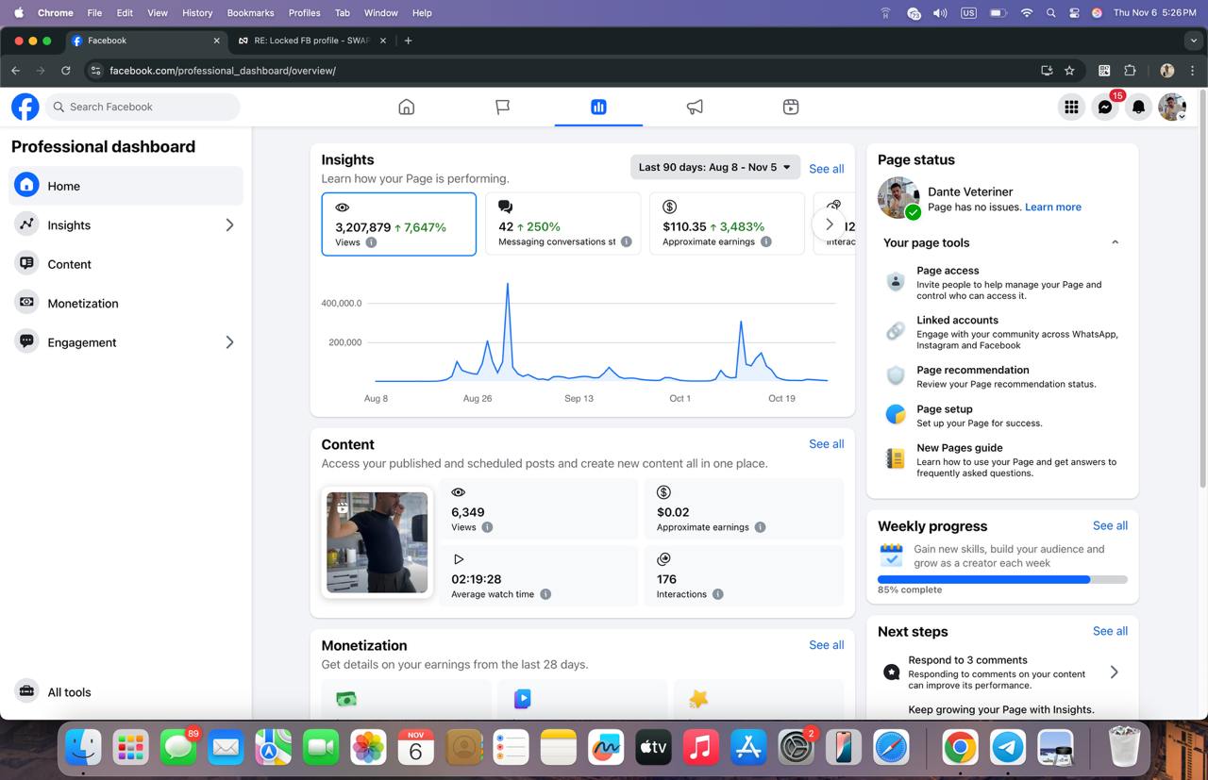This screenshot has height=780, width=1208.
Task: Open a new Chrome tab
Action: click(408, 41)
